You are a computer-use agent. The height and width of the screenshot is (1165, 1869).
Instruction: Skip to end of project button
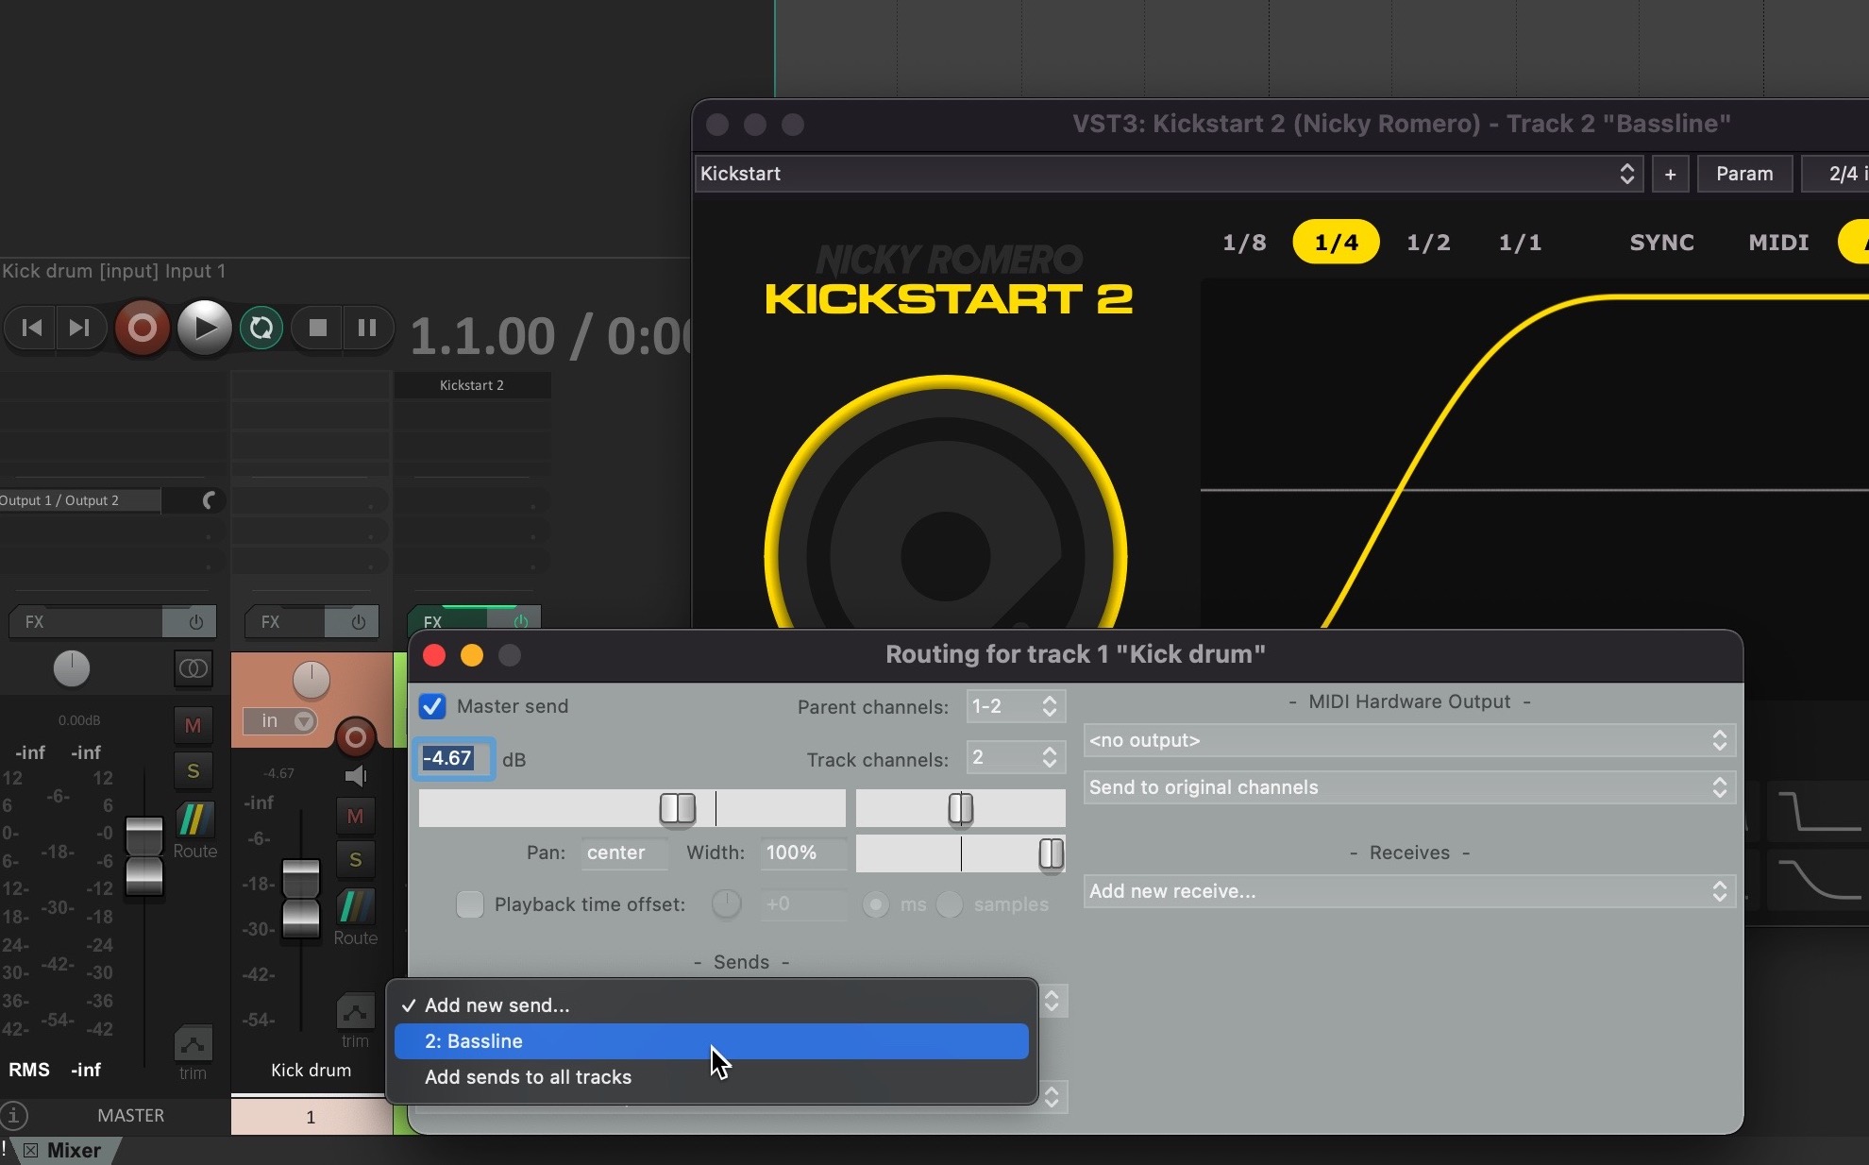79,328
